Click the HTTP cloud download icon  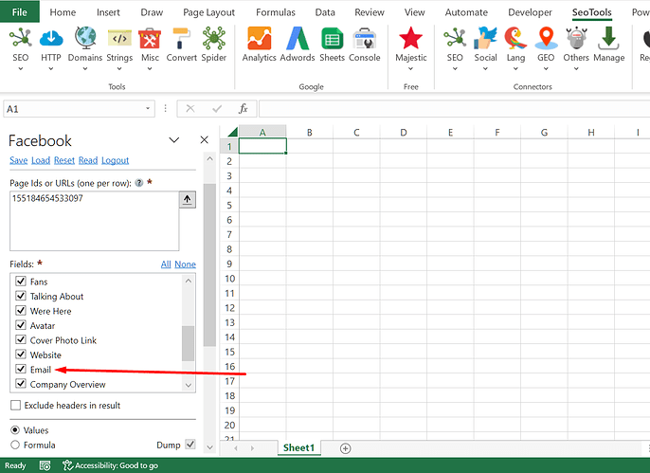coord(51,38)
